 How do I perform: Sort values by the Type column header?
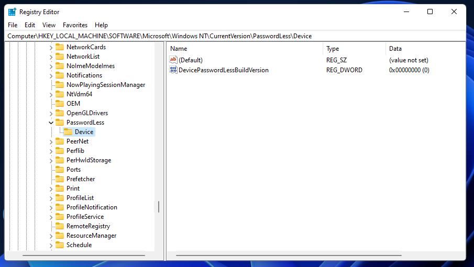coord(354,48)
